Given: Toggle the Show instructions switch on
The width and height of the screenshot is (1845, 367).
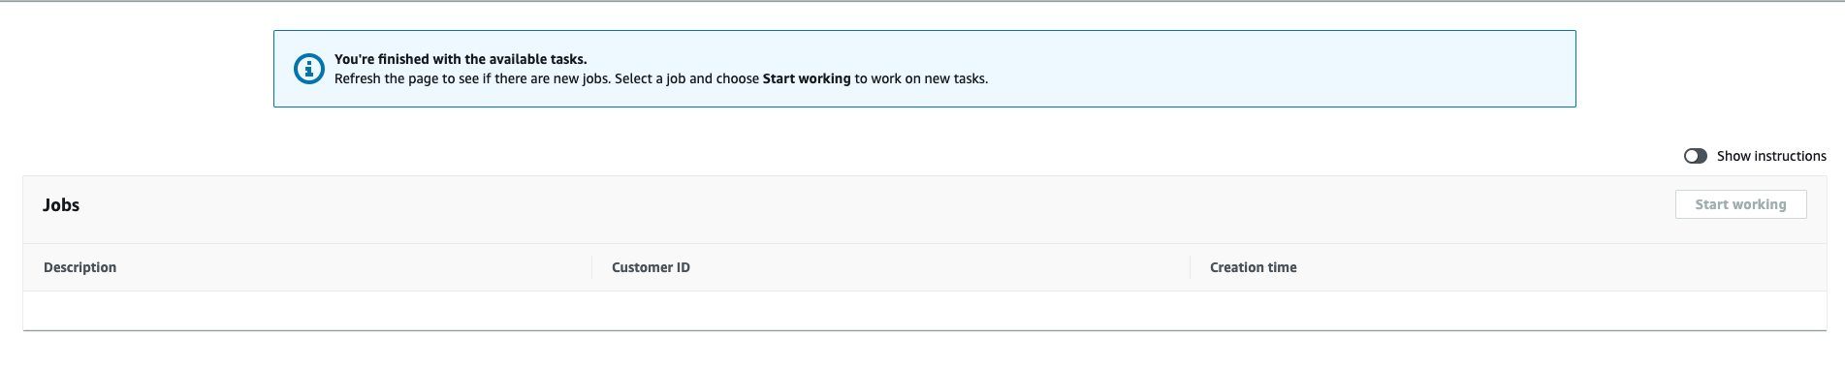Looking at the screenshot, I should pos(1695,156).
